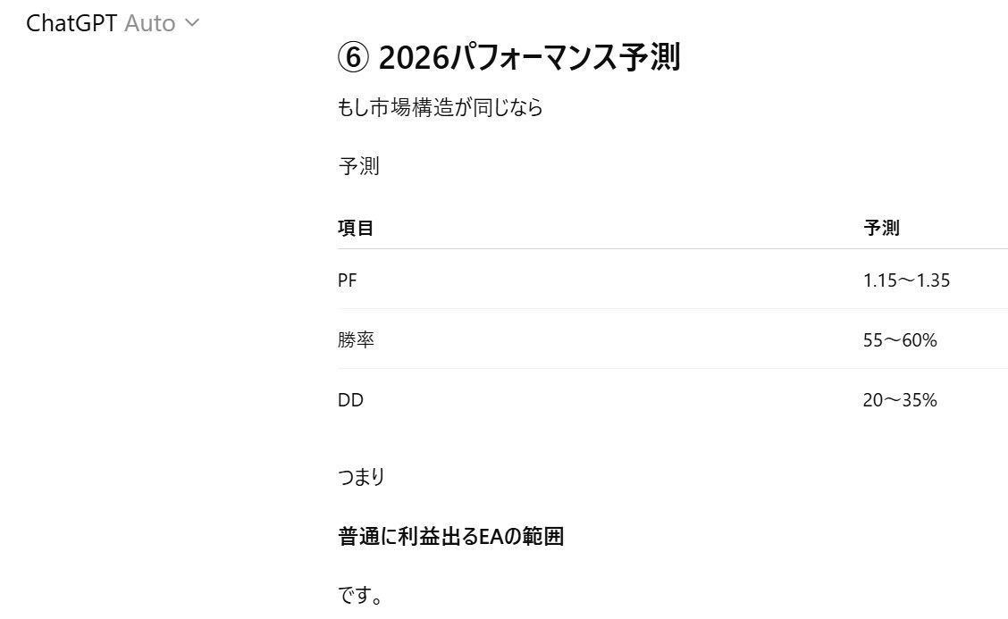Select the 勝率 row label
1008x619 pixels.
[x=356, y=340]
